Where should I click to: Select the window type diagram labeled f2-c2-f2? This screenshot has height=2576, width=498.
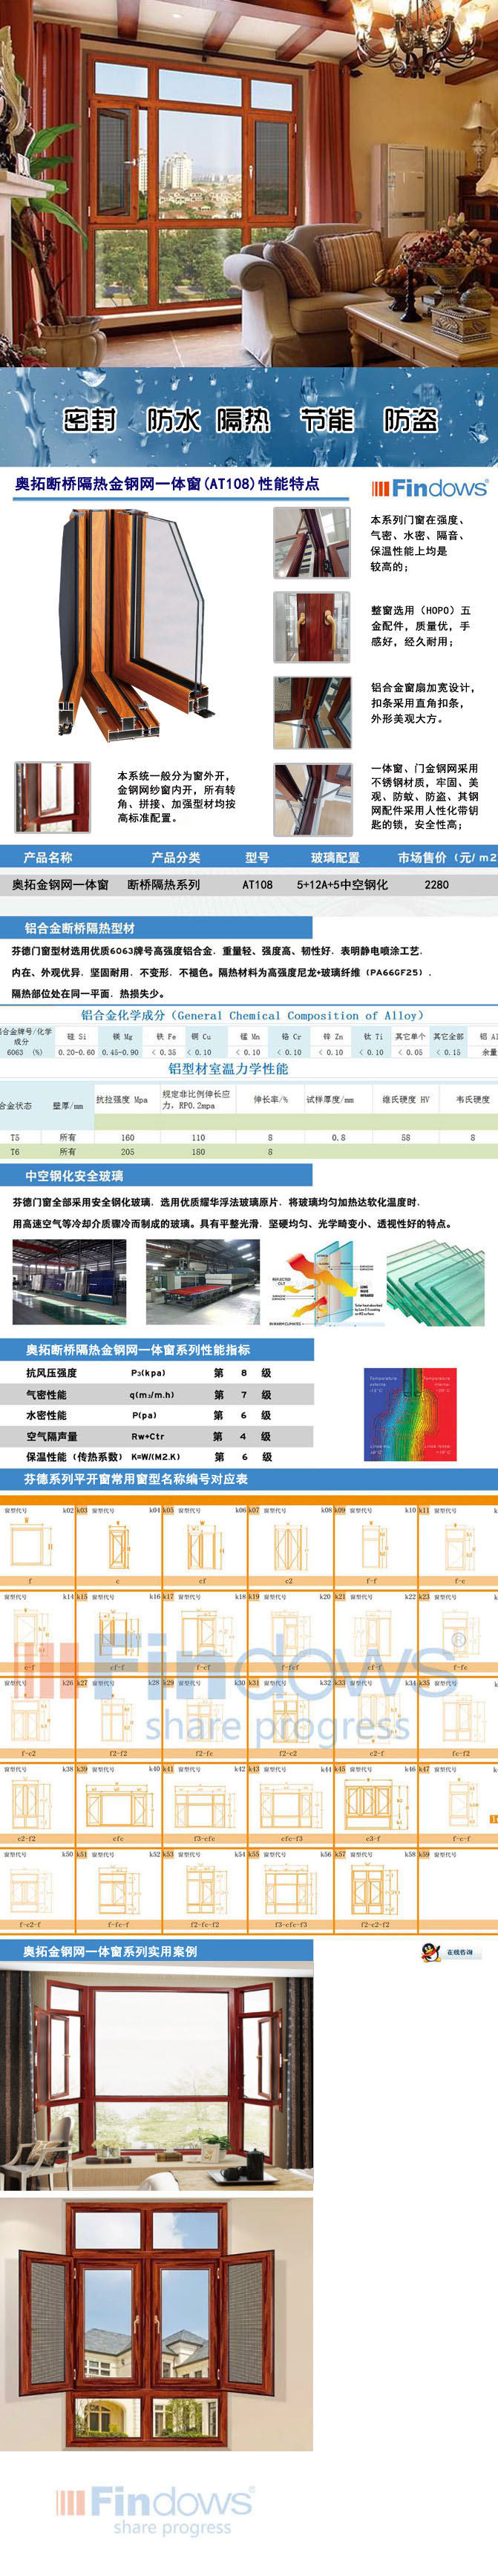click(x=375, y=1890)
